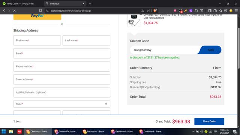
Task: Select the Checkout browser tab
Action: pyautogui.click(x=65, y=3)
